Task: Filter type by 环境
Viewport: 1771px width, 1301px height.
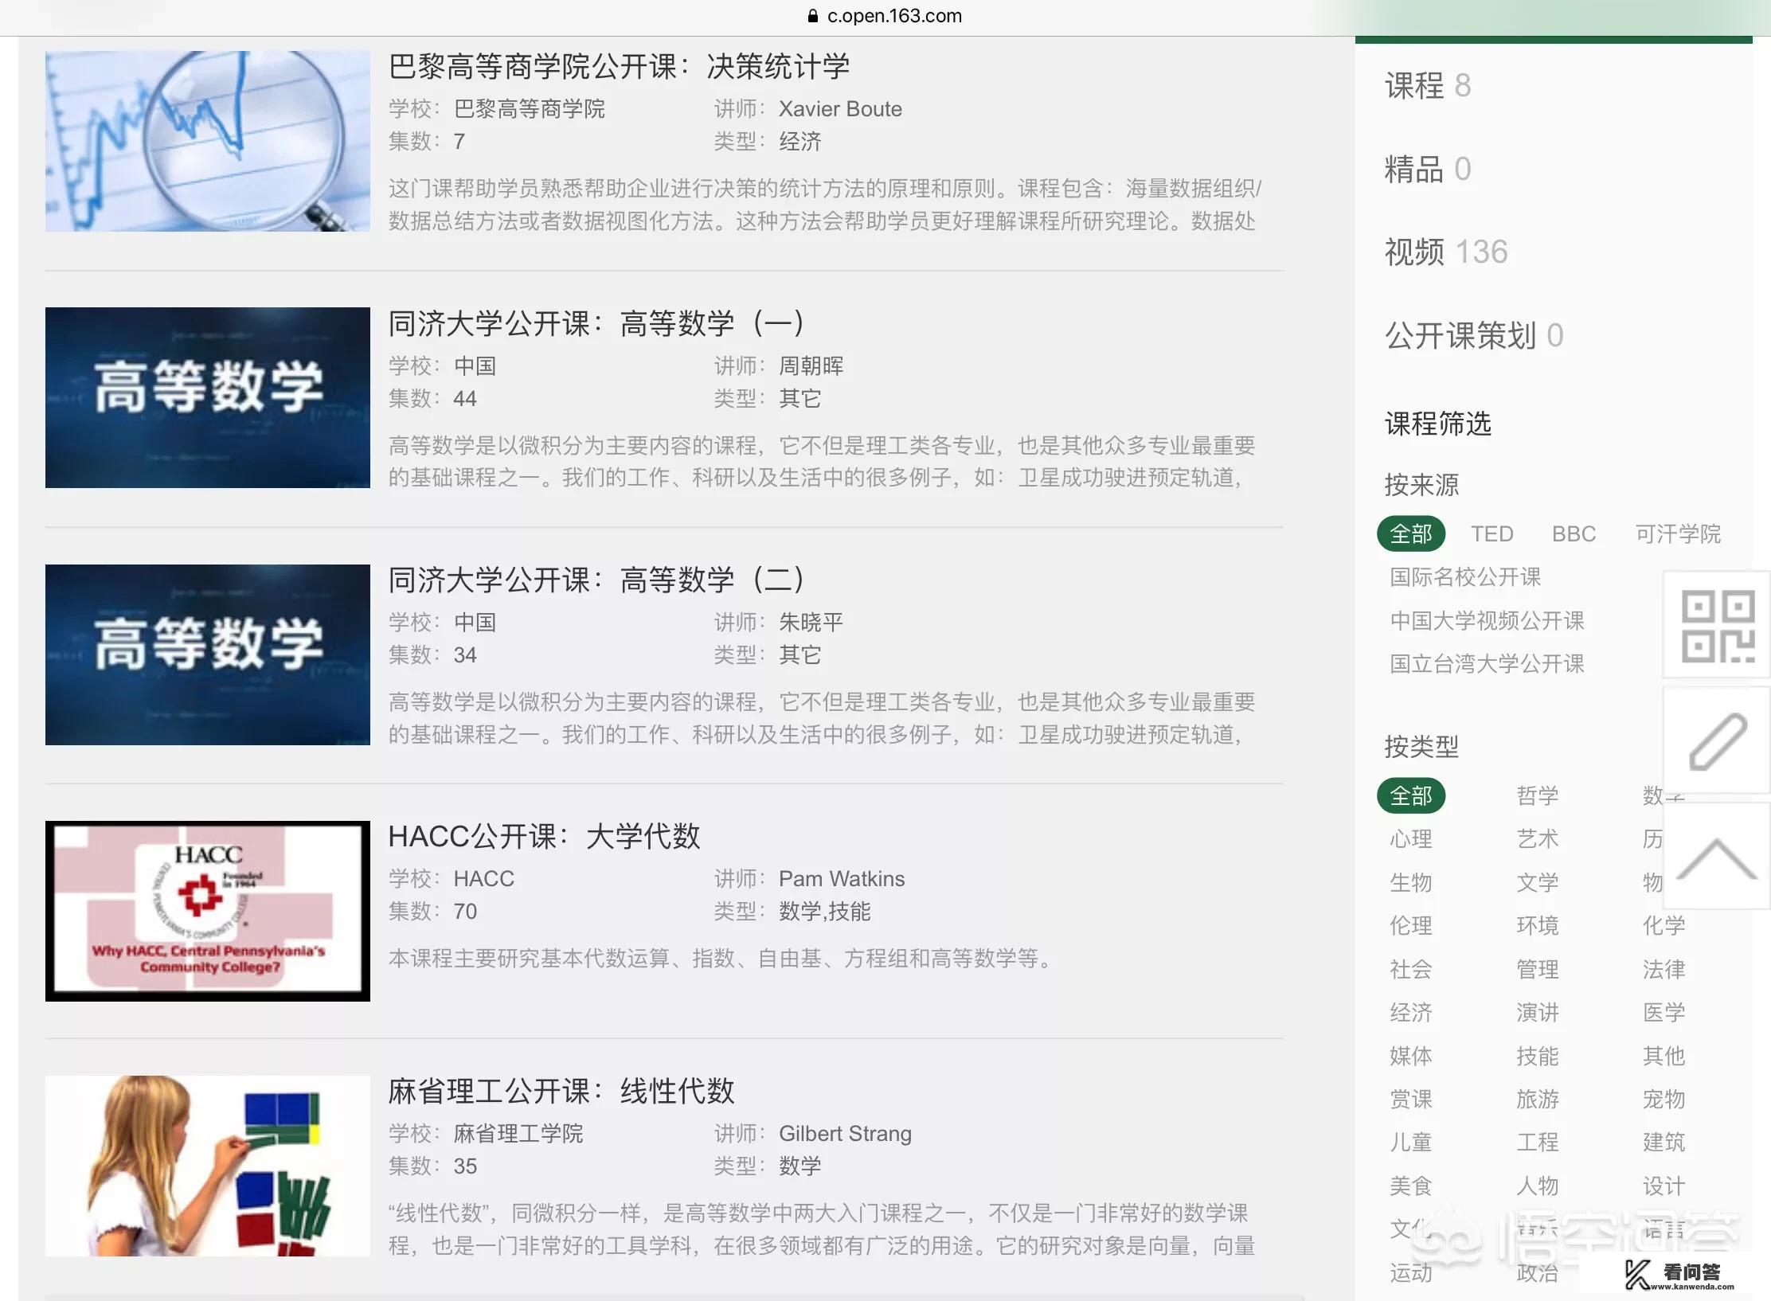Action: click(x=1538, y=925)
